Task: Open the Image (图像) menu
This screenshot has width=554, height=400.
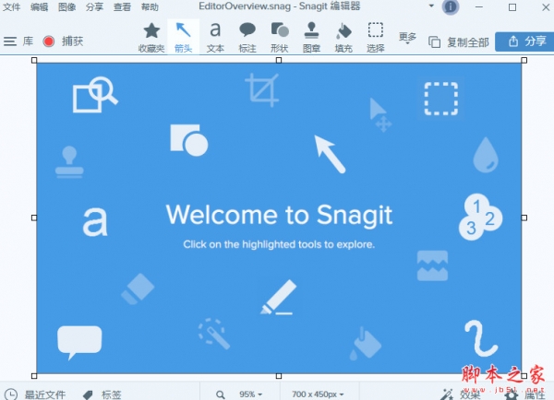Action: tap(66, 6)
